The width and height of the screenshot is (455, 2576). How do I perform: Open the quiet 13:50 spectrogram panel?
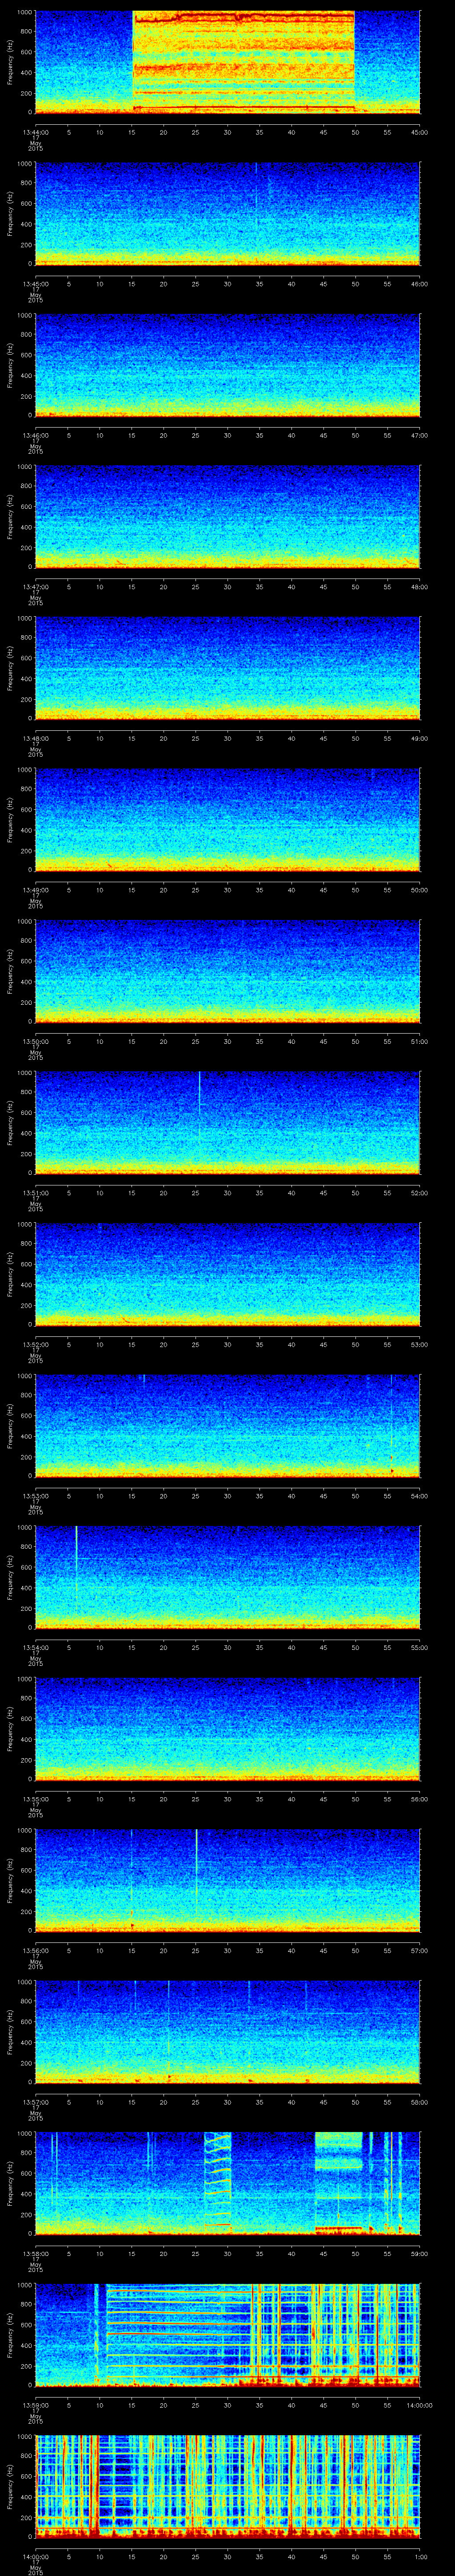click(227, 971)
